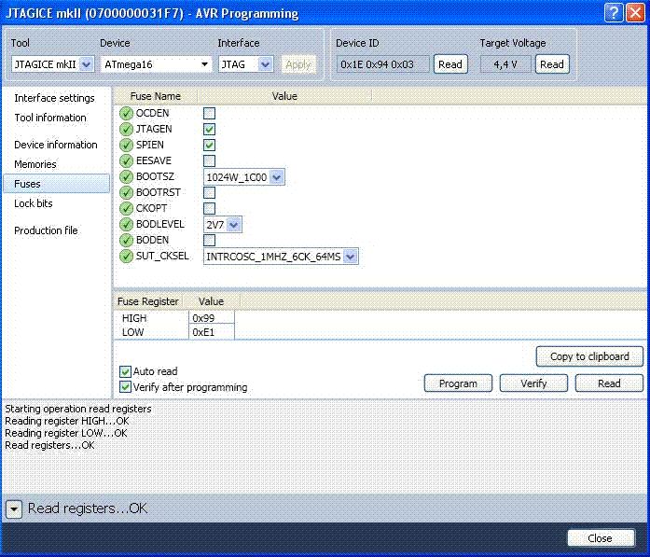This screenshot has height=557, width=650.
Task: Click the green status icon beside SUT_CKSEL
Action: point(126,256)
